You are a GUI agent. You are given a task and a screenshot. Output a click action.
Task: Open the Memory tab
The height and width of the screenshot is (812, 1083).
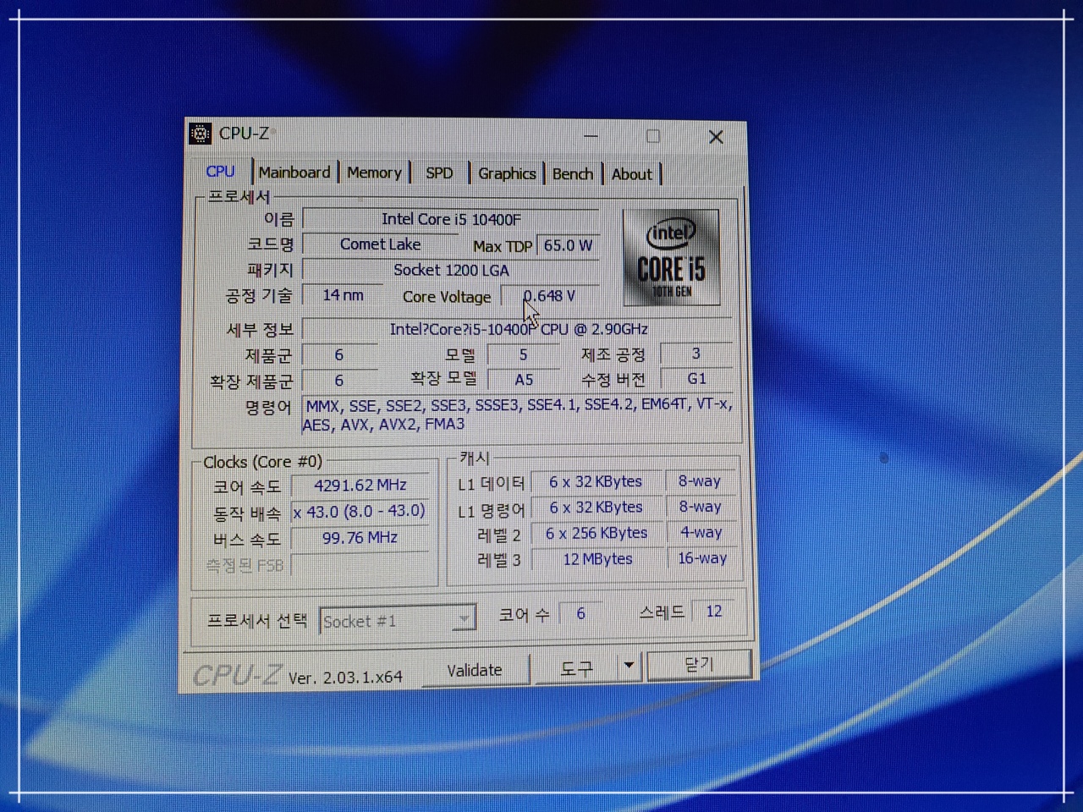[x=374, y=173]
